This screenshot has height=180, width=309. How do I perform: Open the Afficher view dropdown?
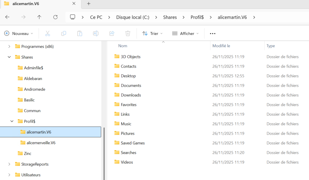(186, 33)
